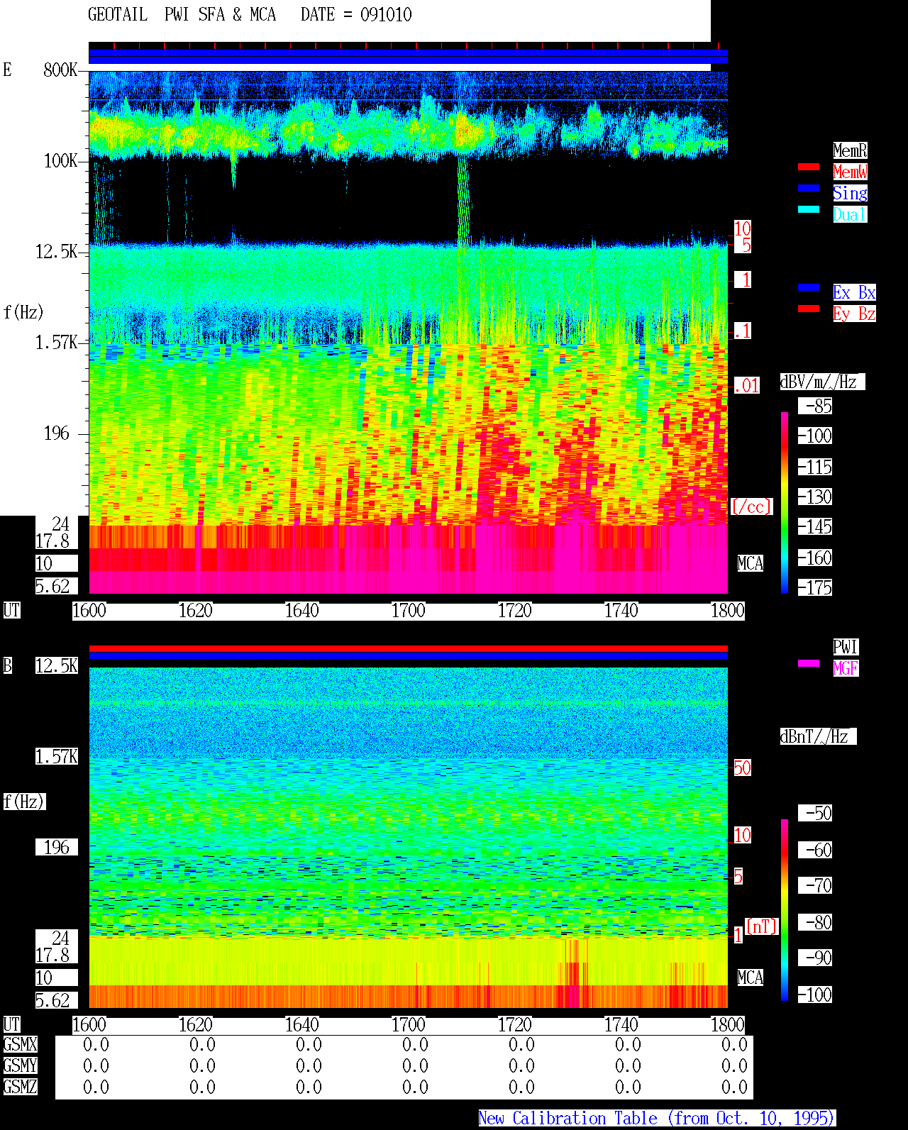
Task: Select the PWI legend label
Action: click(x=846, y=647)
